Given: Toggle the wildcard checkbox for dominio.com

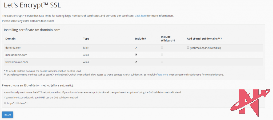Looking at the screenshot, I should click(x=162, y=48).
